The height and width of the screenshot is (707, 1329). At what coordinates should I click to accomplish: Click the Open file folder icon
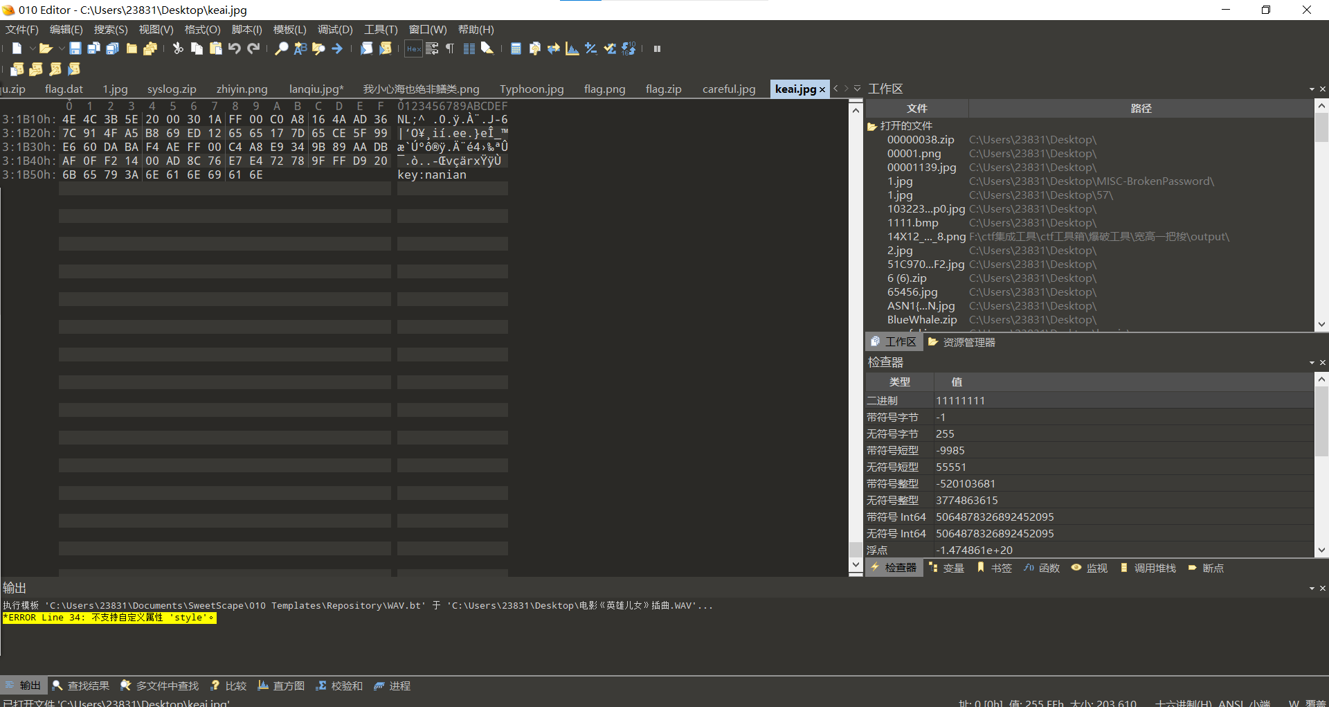tap(46, 48)
